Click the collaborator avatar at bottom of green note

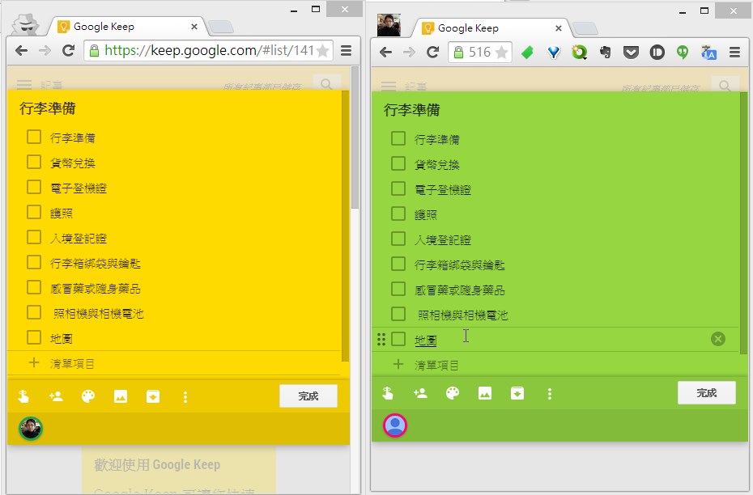395,425
